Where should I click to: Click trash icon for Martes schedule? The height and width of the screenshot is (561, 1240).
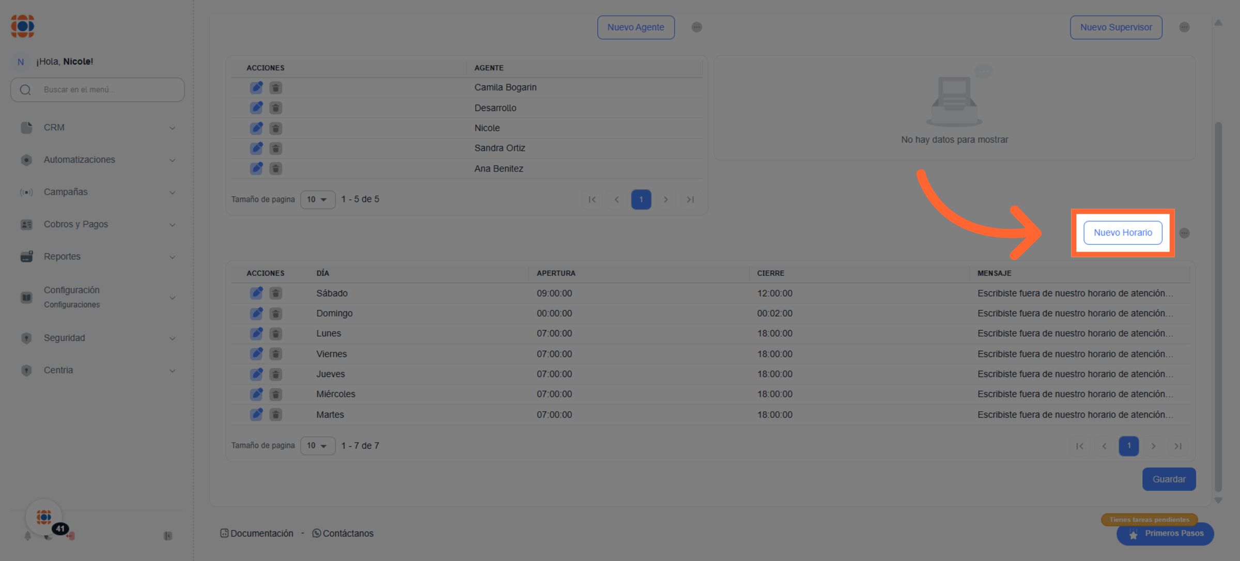tap(276, 414)
